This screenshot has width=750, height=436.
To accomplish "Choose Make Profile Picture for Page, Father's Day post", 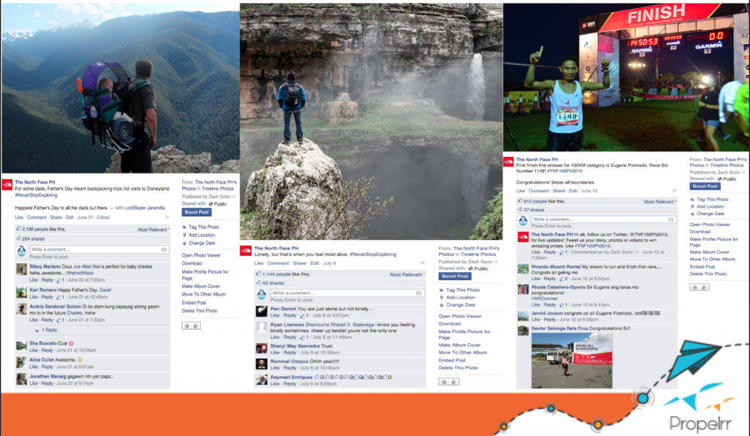I will coord(205,274).
